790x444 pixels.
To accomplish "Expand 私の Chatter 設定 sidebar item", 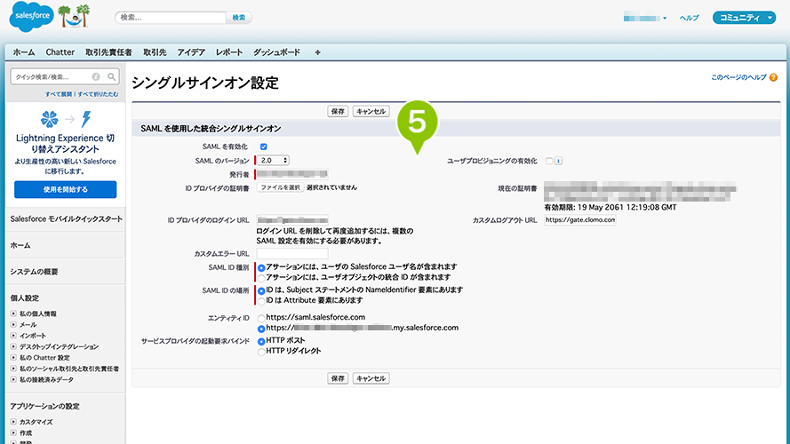I will (13, 358).
